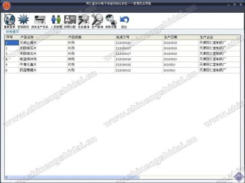Select the 派发生产任务 dispatch task icon
This screenshot has width=245, height=183.
(40, 21)
